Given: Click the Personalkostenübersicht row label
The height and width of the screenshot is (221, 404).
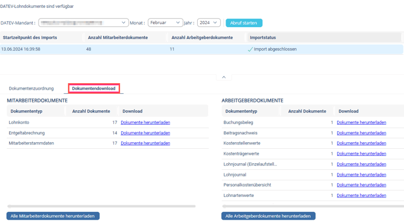Looking at the screenshot, I should [x=247, y=185].
